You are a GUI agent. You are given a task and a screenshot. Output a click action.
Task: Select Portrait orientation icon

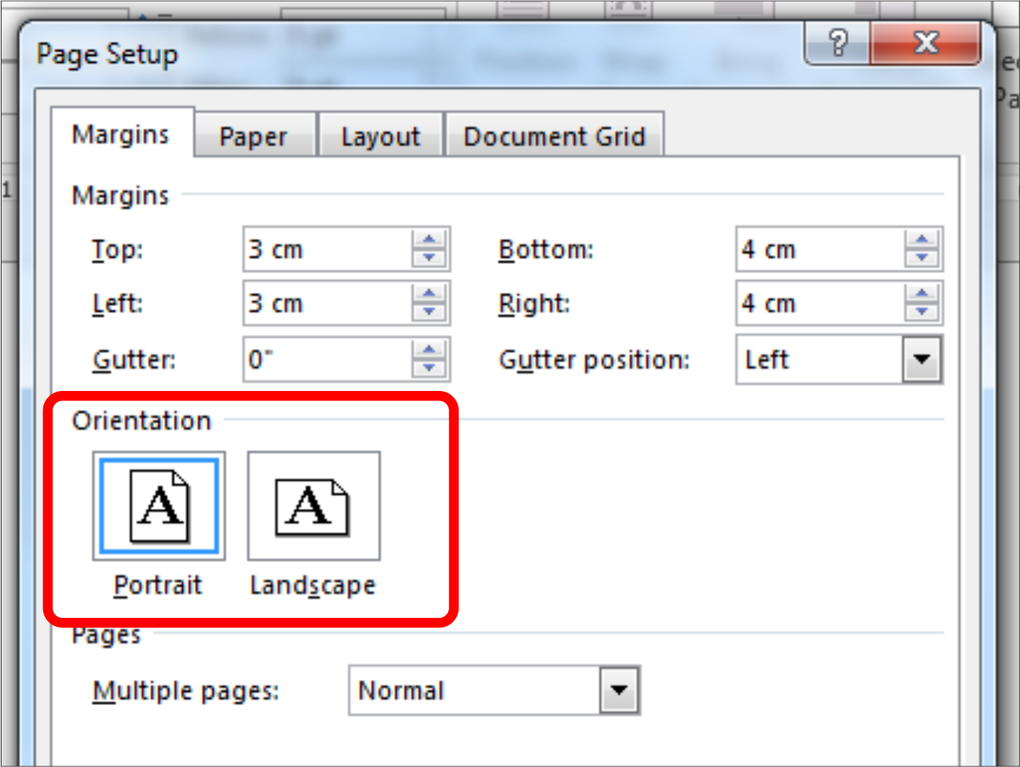[x=159, y=506]
